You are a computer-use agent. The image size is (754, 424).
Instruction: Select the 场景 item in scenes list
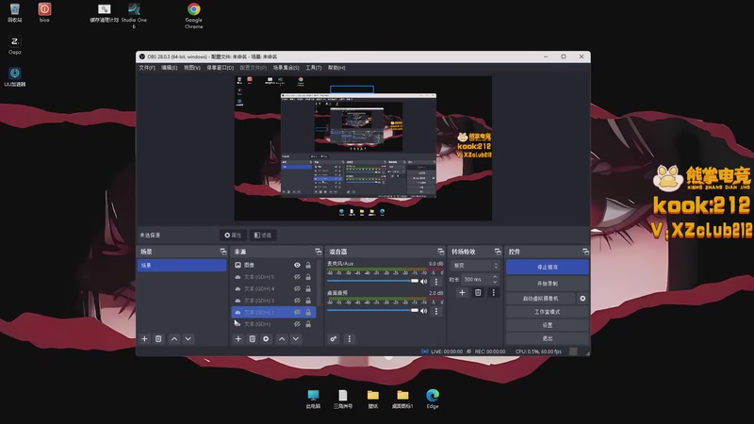point(182,266)
